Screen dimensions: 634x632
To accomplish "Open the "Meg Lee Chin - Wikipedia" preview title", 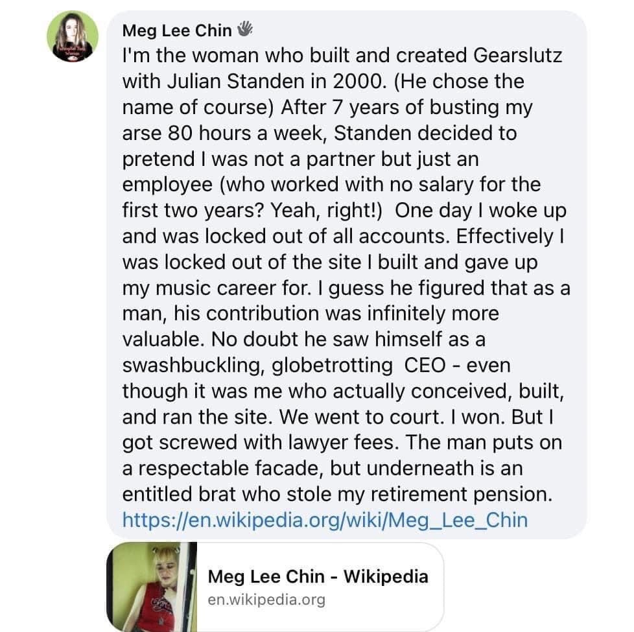I will pos(318,576).
